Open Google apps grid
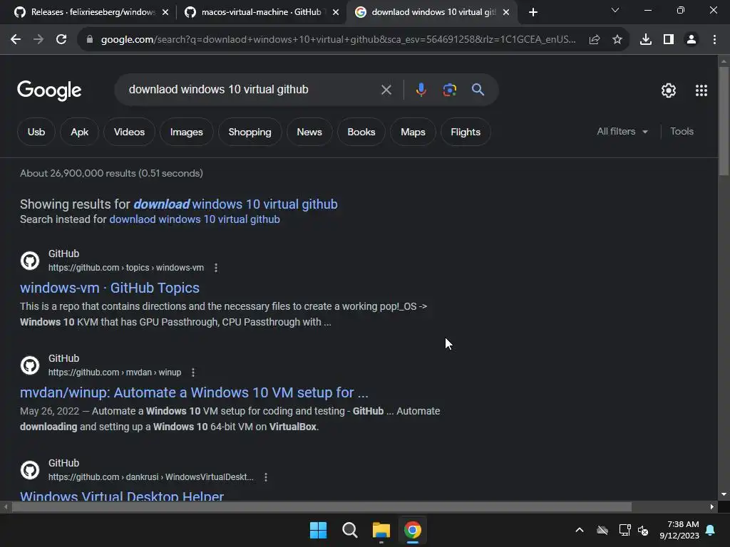 [x=701, y=90]
